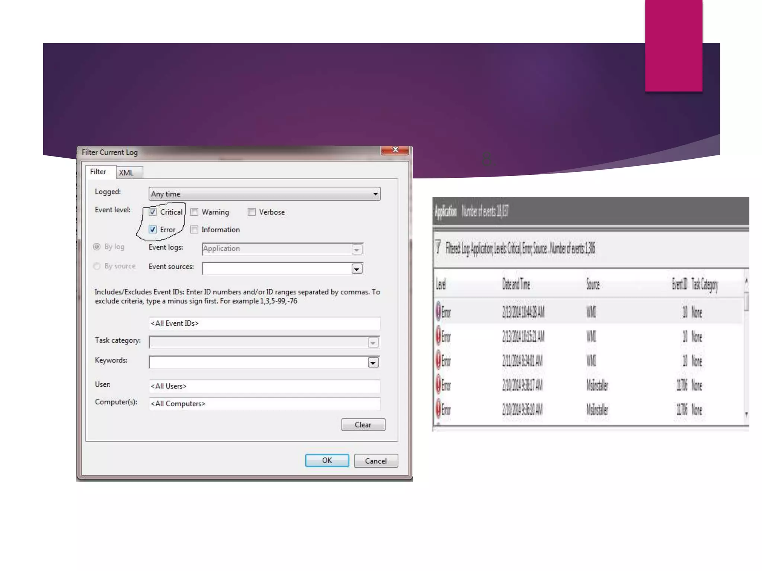The height and width of the screenshot is (571, 762).
Task: Expand the Event sources dropdown
Action: pyautogui.click(x=356, y=269)
